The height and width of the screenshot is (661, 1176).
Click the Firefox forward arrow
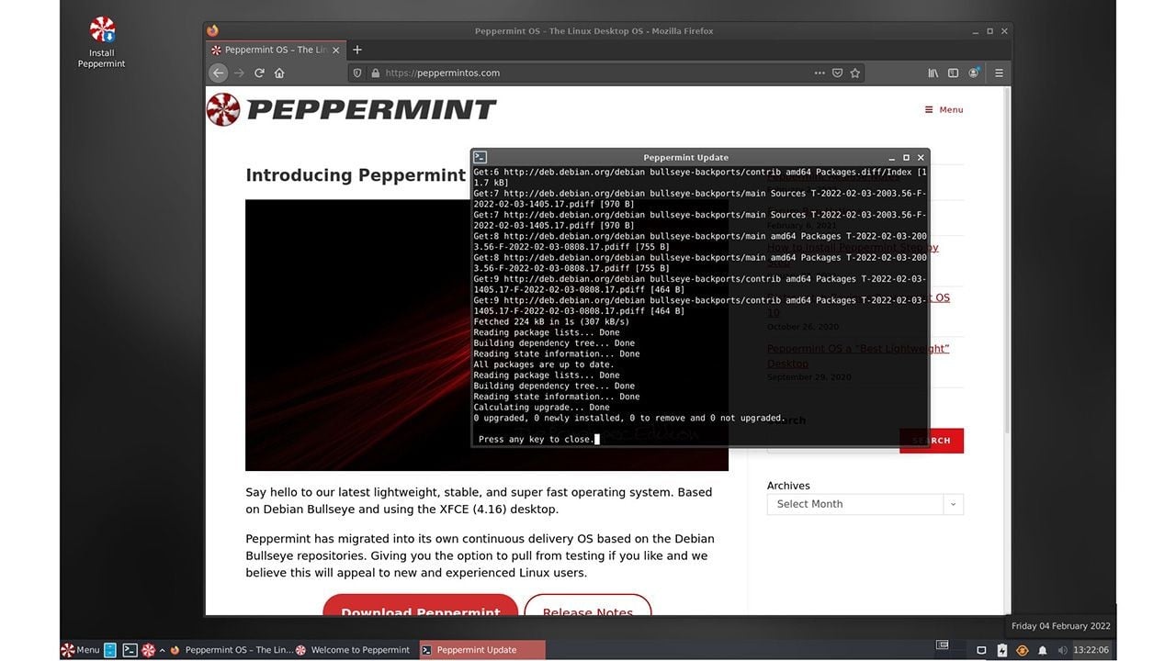tap(239, 73)
